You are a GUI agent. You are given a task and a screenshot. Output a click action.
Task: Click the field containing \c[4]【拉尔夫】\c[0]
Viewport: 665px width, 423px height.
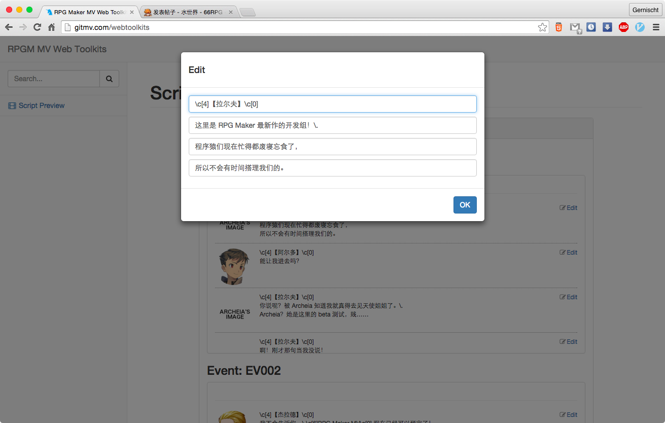[333, 104]
